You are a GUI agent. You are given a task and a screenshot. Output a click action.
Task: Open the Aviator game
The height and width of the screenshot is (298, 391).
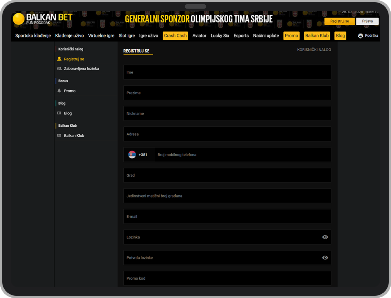pos(199,36)
